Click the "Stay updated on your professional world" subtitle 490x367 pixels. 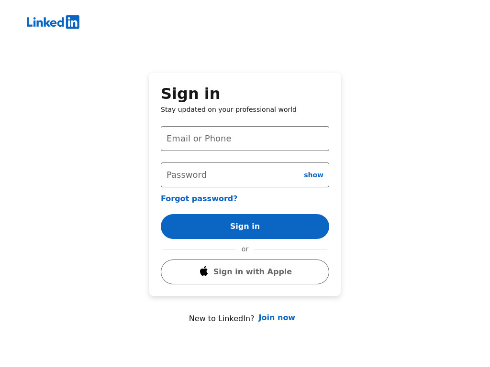[228, 109]
